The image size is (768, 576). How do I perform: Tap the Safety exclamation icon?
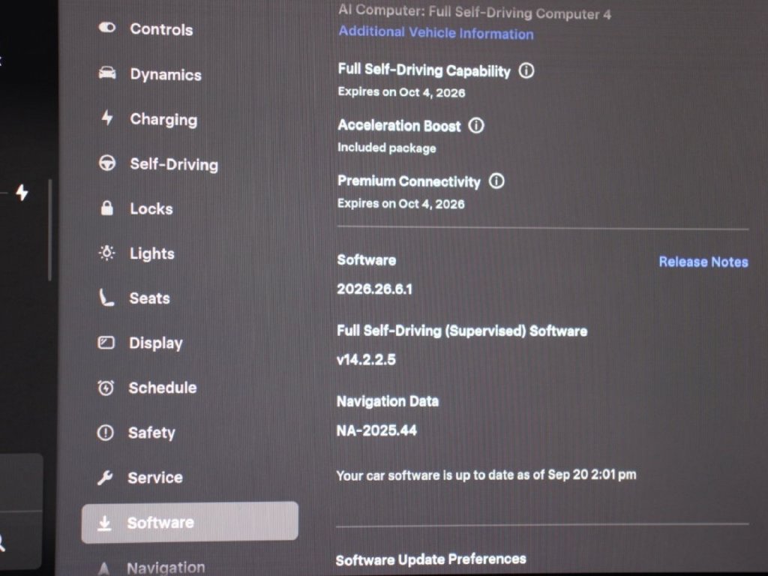105,433
